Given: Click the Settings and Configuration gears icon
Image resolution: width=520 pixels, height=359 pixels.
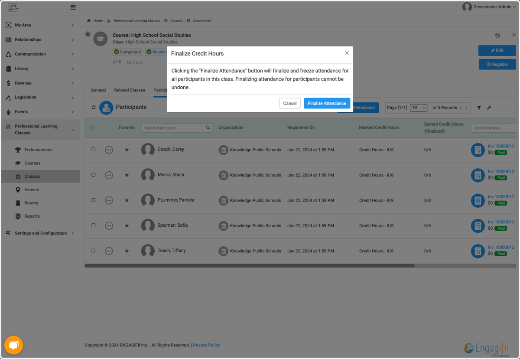Looking at the screenshot, I should [x=8, y=233].
